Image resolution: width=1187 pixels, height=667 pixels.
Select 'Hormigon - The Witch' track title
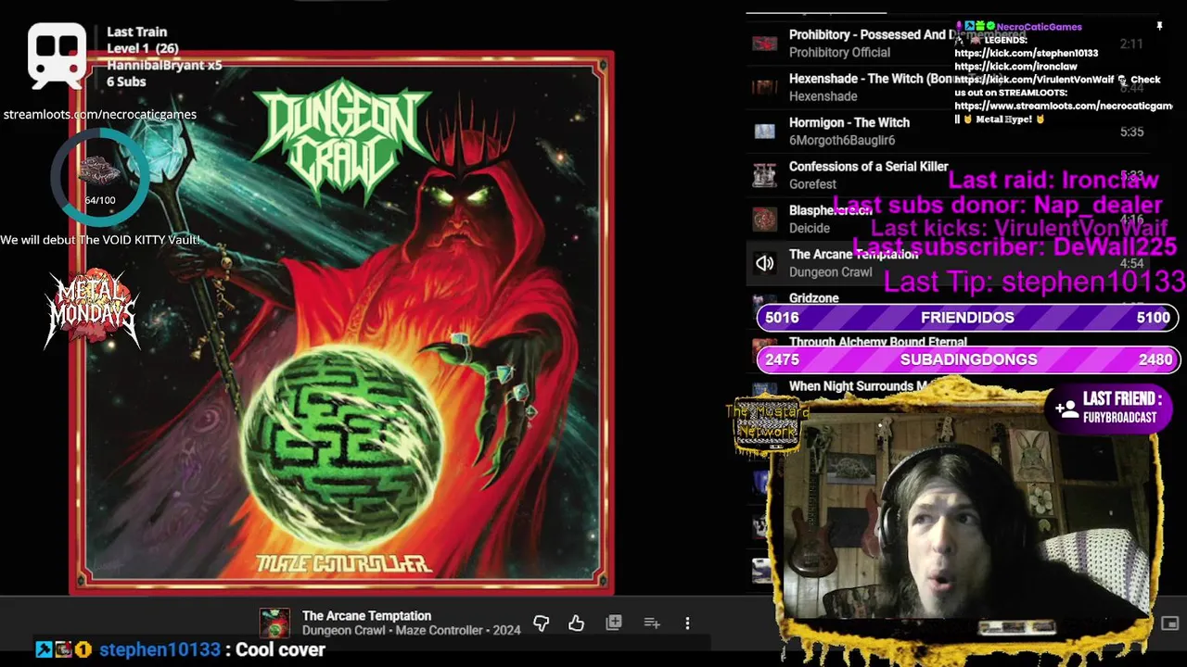click(849, 122)
